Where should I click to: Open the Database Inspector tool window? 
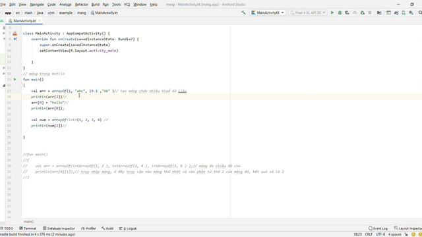[59, 228]
